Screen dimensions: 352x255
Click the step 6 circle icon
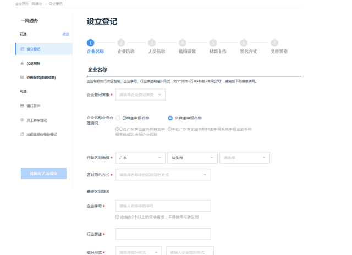244,43
